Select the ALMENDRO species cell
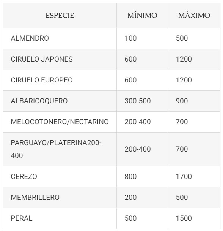 pos(60,38)
